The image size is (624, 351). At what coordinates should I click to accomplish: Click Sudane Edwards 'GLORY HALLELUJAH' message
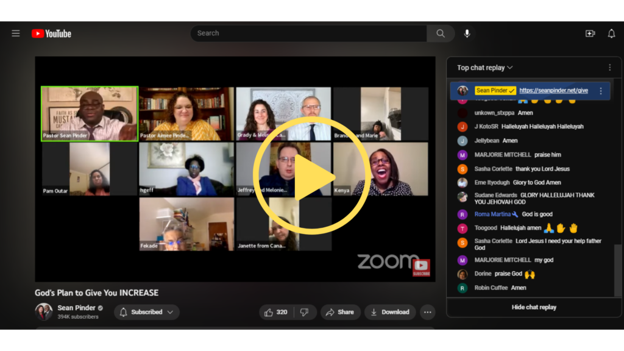534,199
